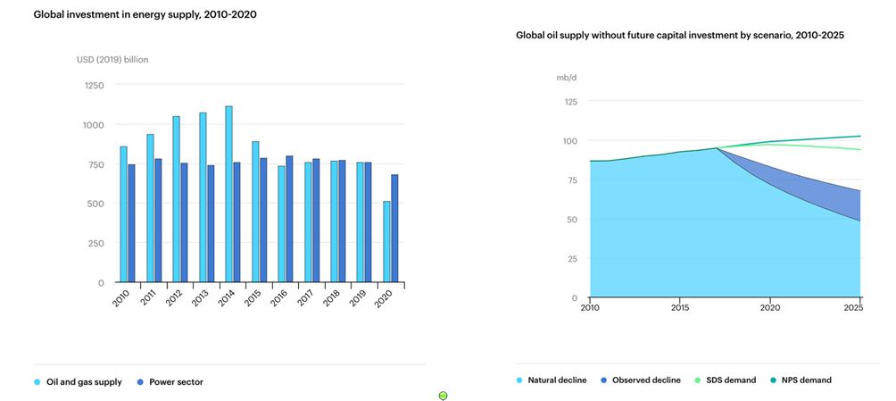Toggle the Oil and gas supply series label
896x401 pixels.
[x=84, y=382]
